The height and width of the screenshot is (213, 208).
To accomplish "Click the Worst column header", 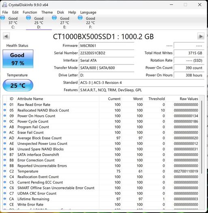I will tap(132, 99).
